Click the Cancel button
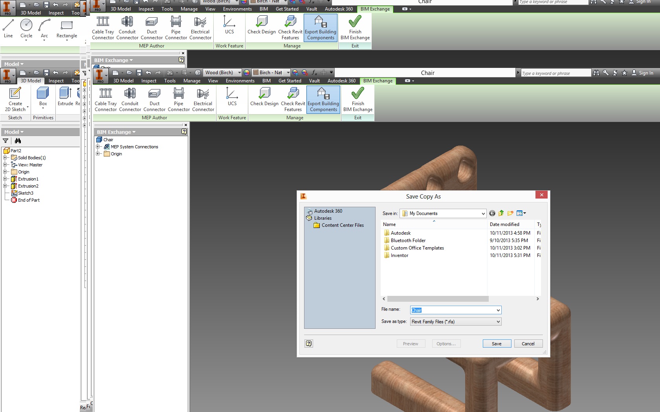The width and height of the screenshot is (660, 412). (x=528, y=344)
